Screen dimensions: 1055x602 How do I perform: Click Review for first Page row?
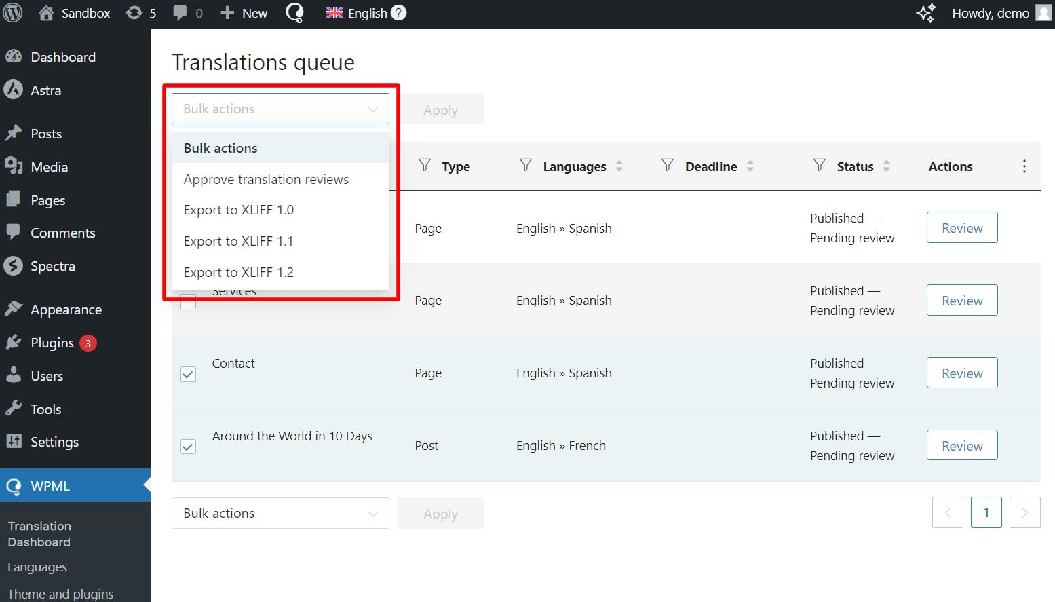point(962,228)
